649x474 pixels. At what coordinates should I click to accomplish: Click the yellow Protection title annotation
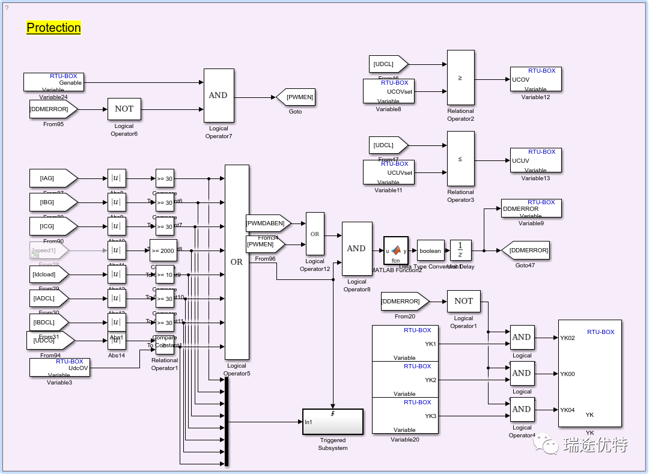[x=53, y=28]
